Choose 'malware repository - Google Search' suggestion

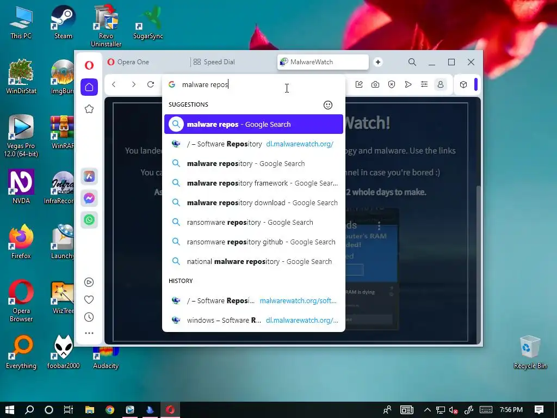[x=253, y=163]
